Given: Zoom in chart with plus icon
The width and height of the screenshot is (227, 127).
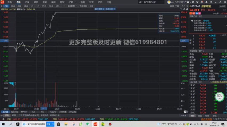Looking at the screenshot, I should click(184, 9).
